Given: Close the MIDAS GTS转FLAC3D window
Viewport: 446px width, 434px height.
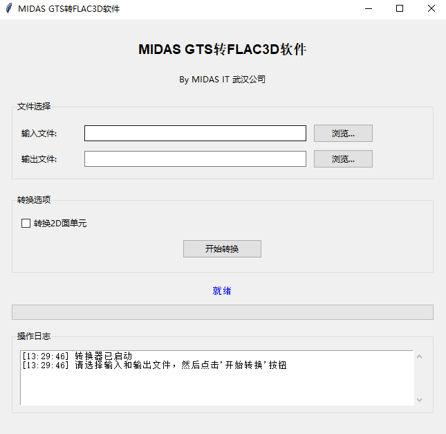Looking at the screenshot, I should point(431,8).
